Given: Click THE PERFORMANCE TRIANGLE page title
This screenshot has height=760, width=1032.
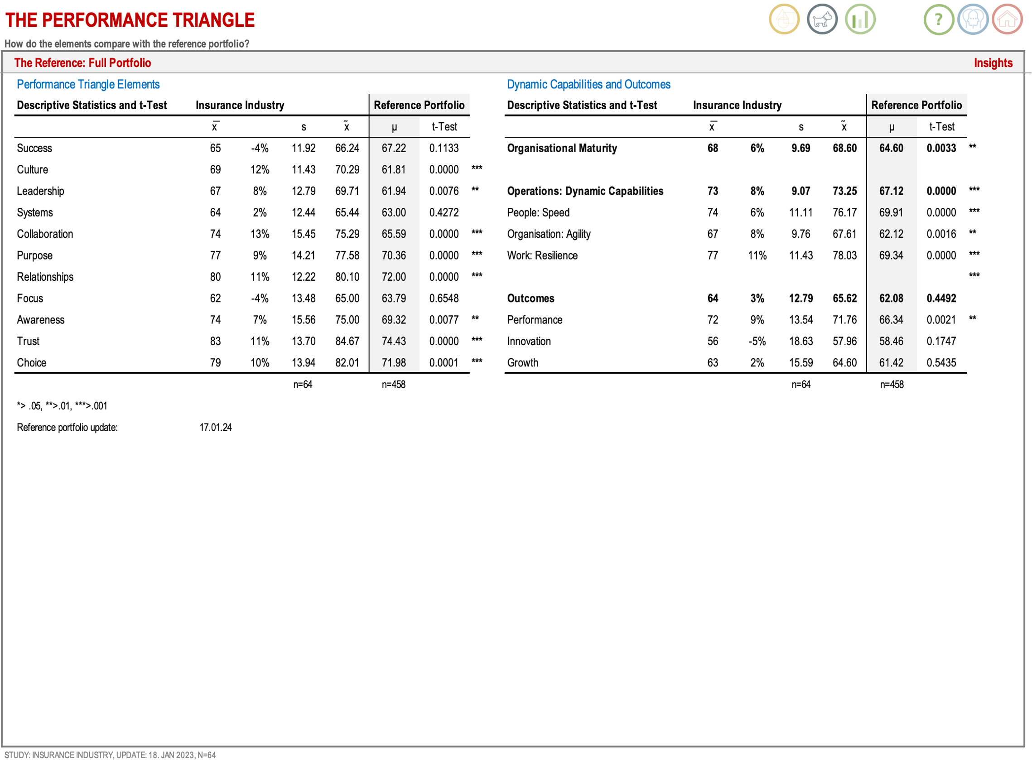Looking at the screenshot, I should click(130, 20).
